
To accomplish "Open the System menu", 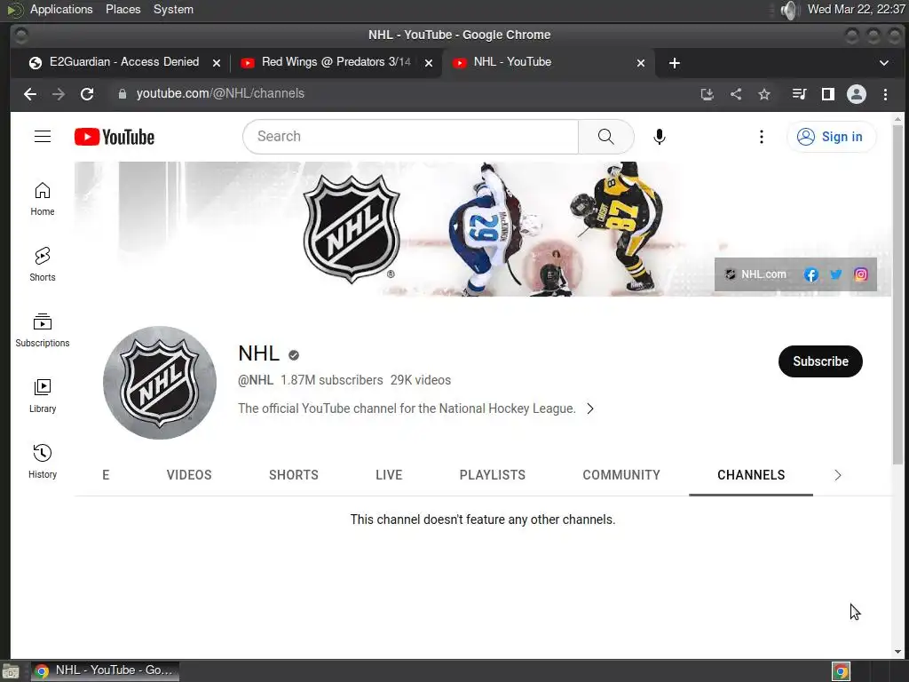I will [x=173, y=9].
